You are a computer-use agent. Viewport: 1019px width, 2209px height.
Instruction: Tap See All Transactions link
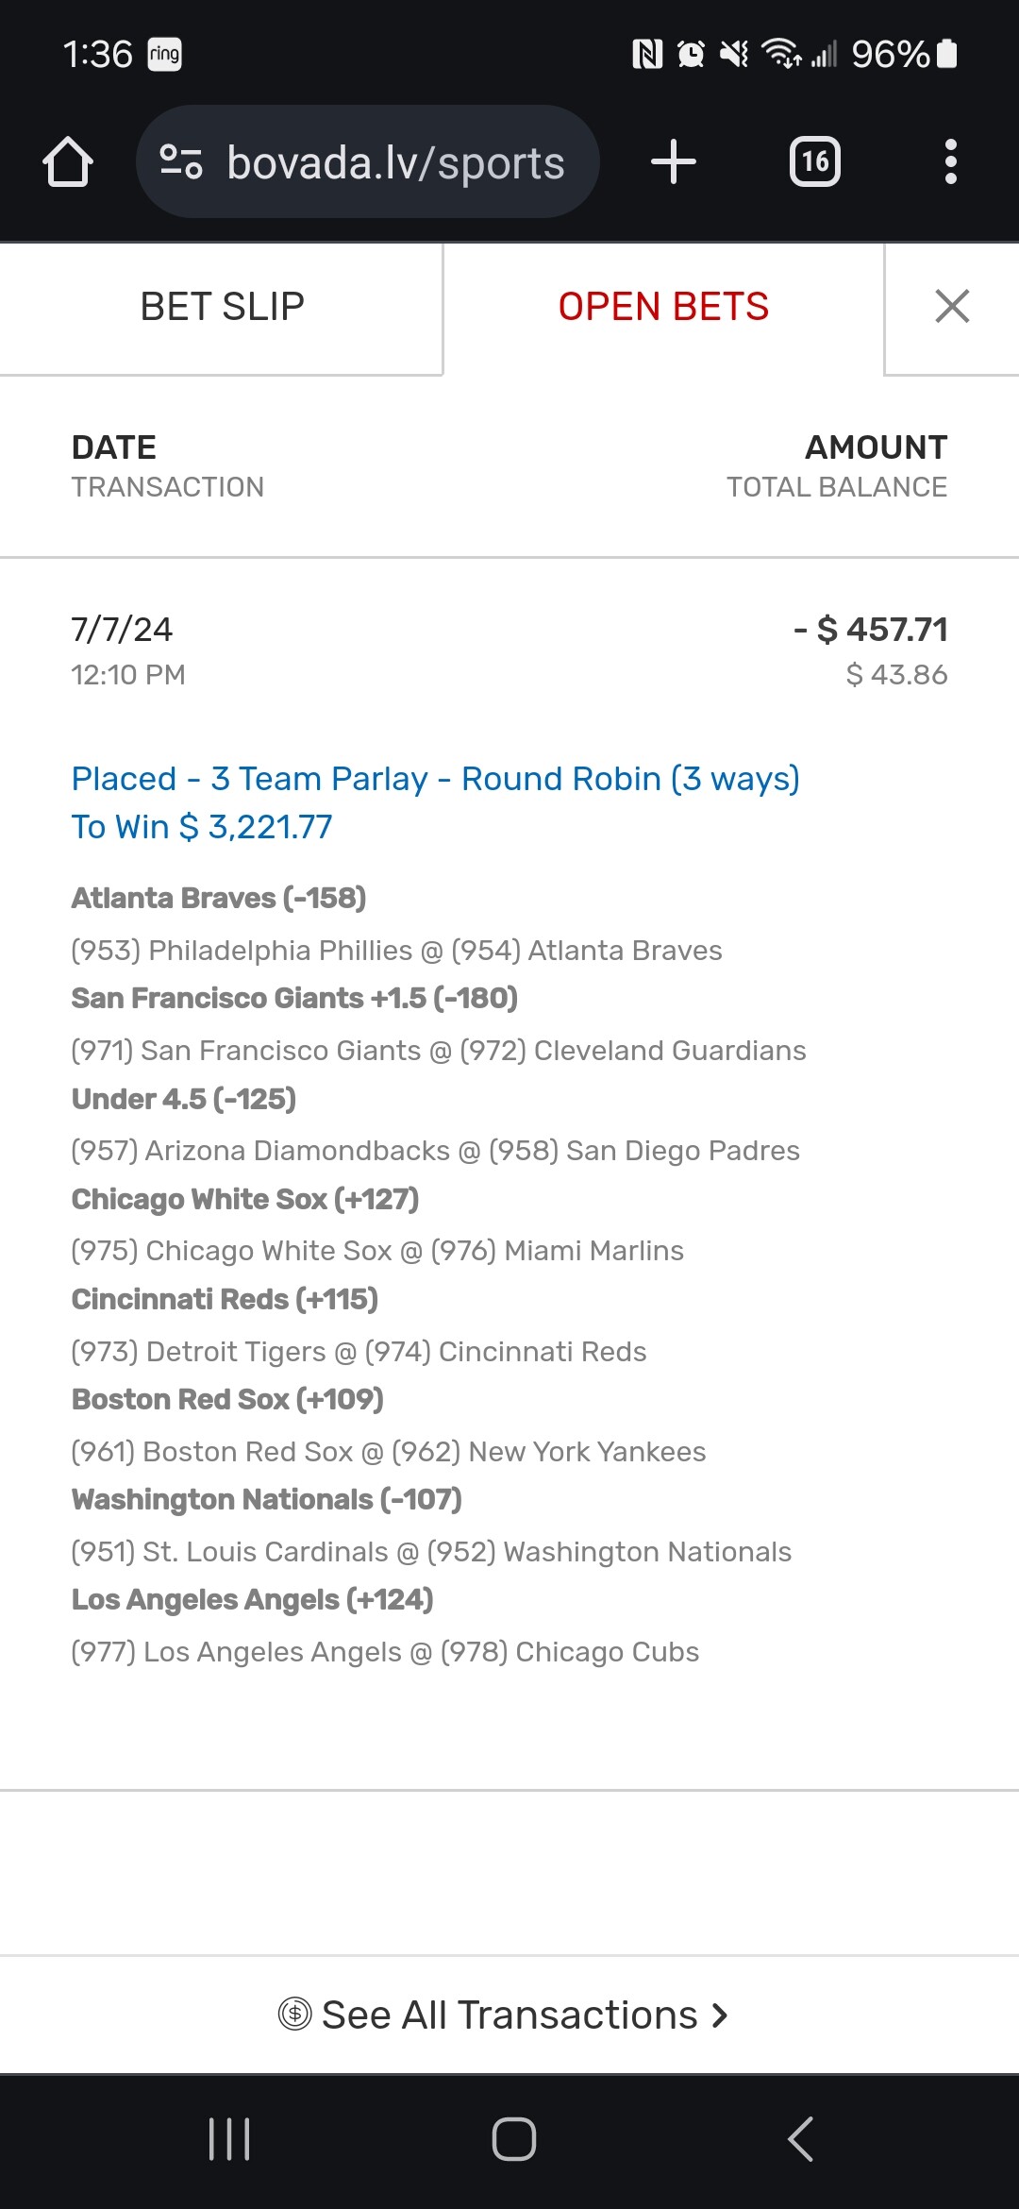509,2015
